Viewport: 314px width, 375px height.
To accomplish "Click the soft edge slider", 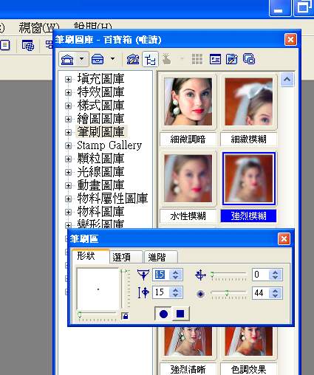I will coord(228,294).
